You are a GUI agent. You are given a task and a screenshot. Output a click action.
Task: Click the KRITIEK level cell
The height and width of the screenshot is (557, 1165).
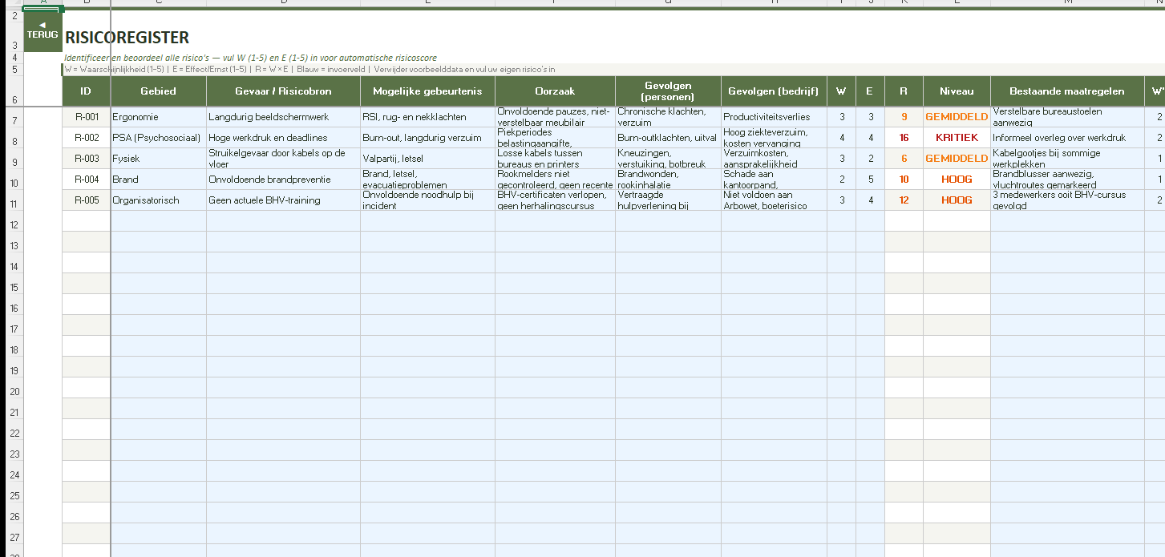click(x=956, y=138)
